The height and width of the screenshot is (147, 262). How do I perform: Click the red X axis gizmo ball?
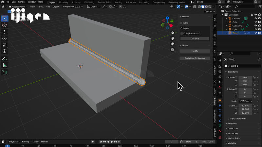pos(171,25)
